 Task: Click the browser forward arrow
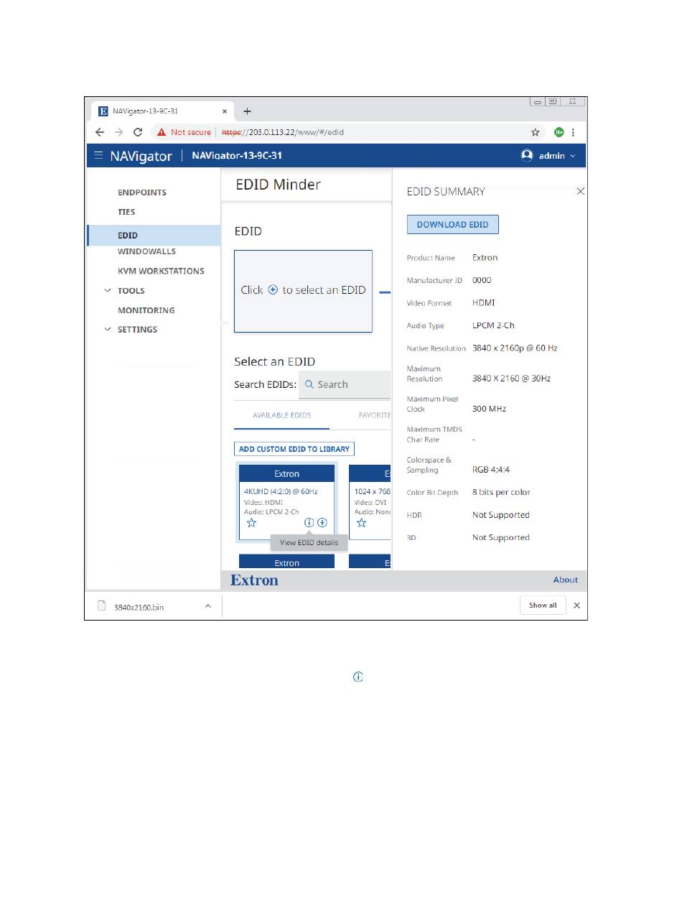(x=118, y=132)
